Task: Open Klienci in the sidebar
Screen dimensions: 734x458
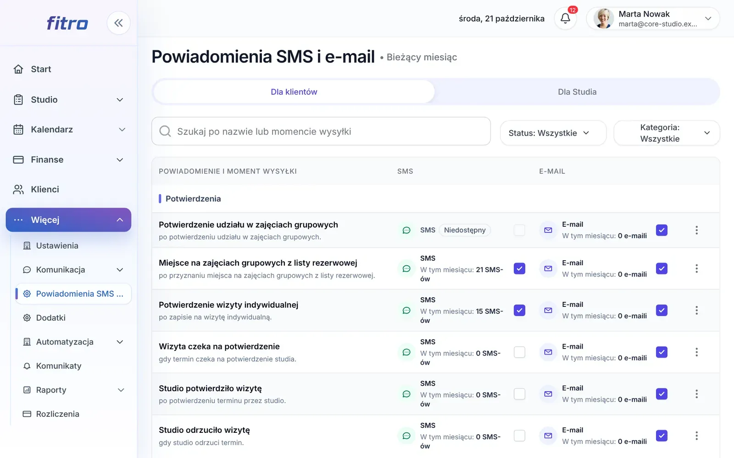Action: click(x=69, y=190)
